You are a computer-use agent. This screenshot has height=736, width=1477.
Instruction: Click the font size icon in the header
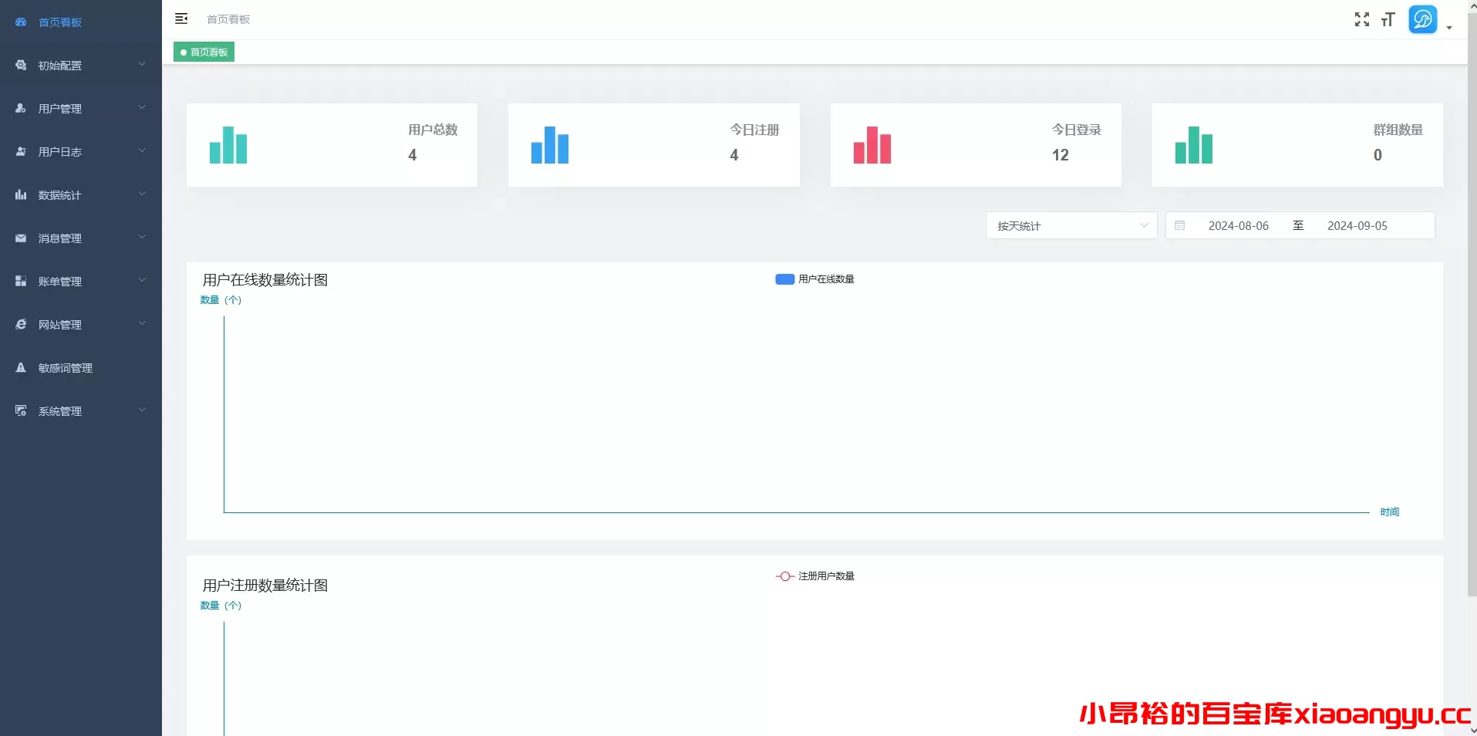click(1388, 19)
